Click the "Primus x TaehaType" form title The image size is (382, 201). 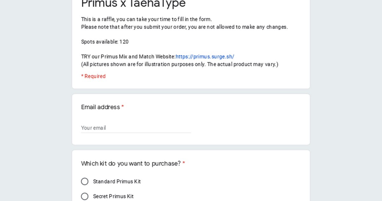click(x=133, y=4)
